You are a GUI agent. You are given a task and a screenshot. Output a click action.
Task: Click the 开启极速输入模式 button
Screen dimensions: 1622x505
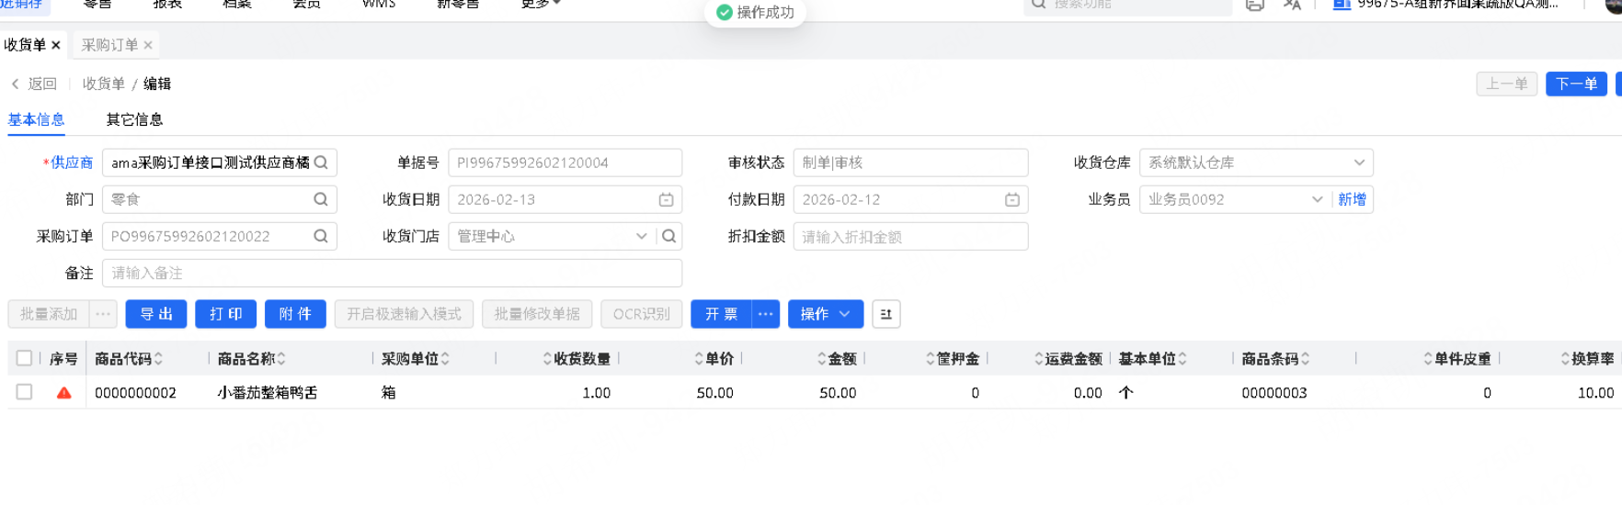coord(404,314)
